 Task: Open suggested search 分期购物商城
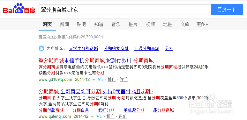point(116,48)
